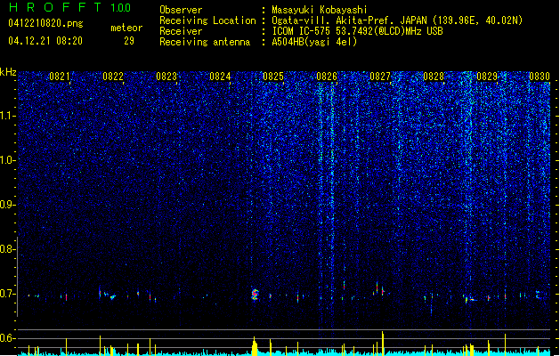560x356 pixels.
Task: Click the 0.6 kHz axis tick label
Action: tap(8, 338)
